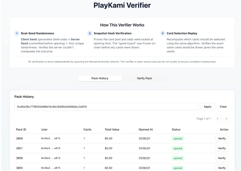Verify pack 3058

[222, 138]
